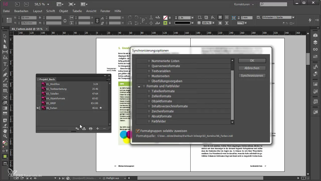Image resolution: width=321 pixels, height=181 pixels.
Task: Select the Pencil tool
Action: point(5,80)
